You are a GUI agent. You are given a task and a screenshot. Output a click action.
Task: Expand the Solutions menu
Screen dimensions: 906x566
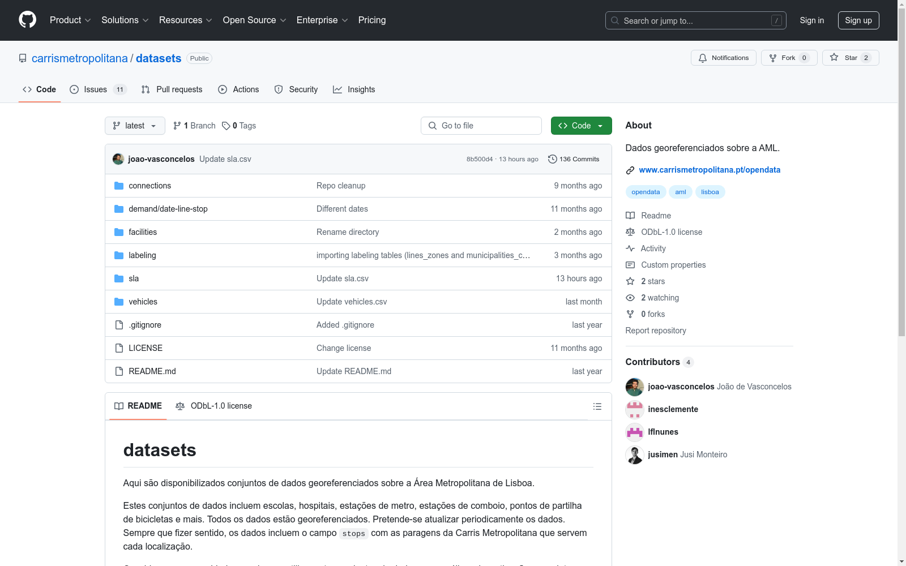(125, 20)
